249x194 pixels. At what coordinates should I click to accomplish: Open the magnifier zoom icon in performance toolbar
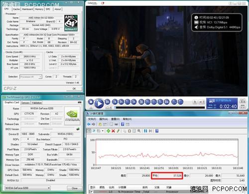[139, 131]
